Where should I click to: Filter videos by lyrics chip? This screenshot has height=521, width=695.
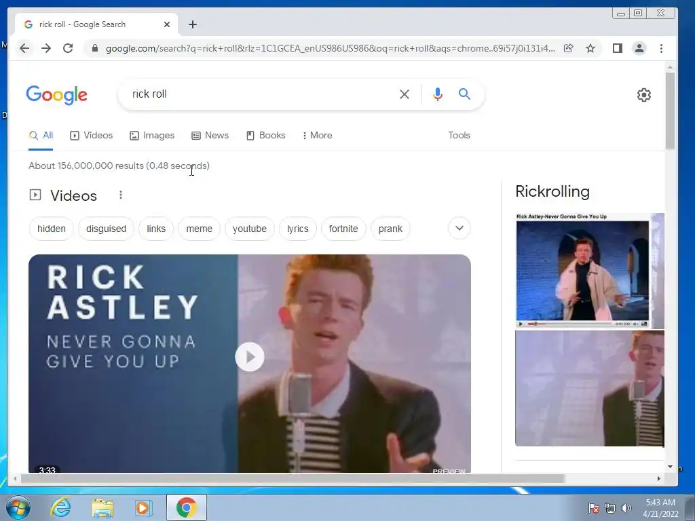(297, 229)
